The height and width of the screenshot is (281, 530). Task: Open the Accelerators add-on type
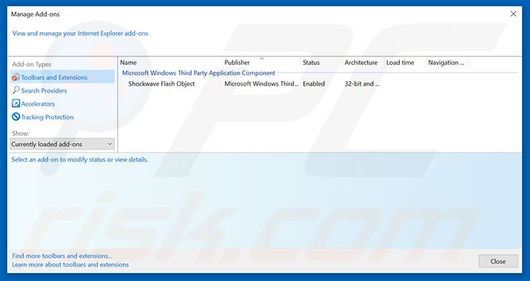[38, 104]
